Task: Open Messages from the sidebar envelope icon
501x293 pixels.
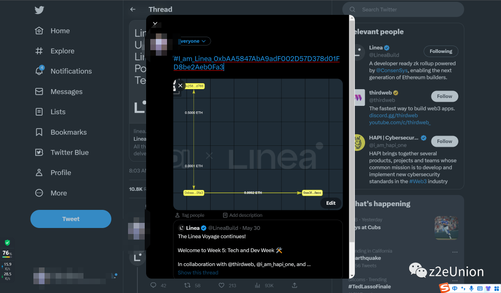Action: [x=39, y=91]
